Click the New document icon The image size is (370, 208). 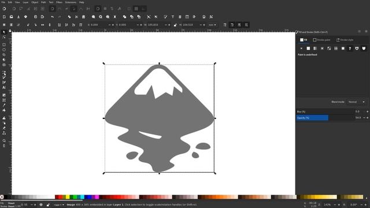[4, 17]
